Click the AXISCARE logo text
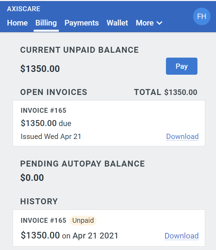 (24, 9)
